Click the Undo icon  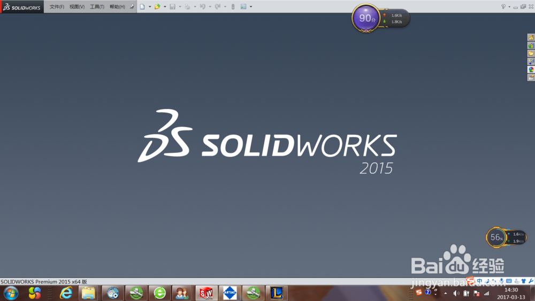point(202,6)
